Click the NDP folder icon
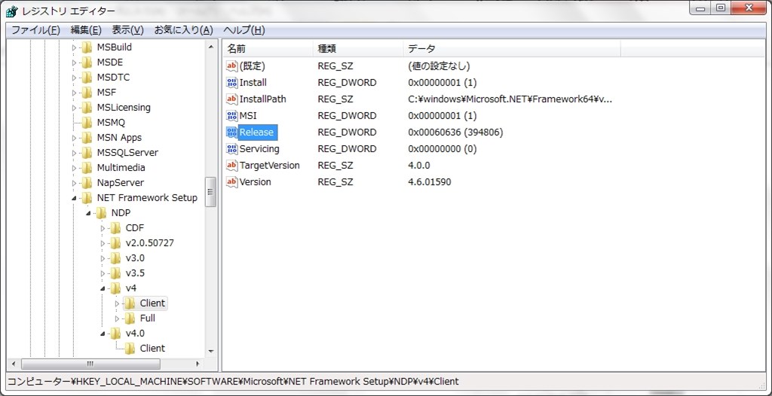Viewport: 772px width, 396px height. (x=102, y=213)
